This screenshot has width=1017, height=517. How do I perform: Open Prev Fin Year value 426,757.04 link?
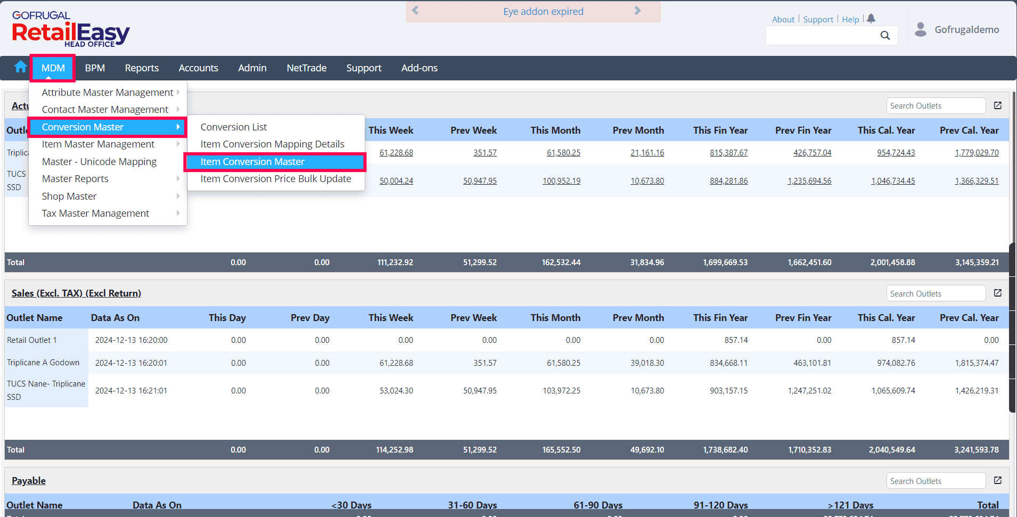point(812,152)
